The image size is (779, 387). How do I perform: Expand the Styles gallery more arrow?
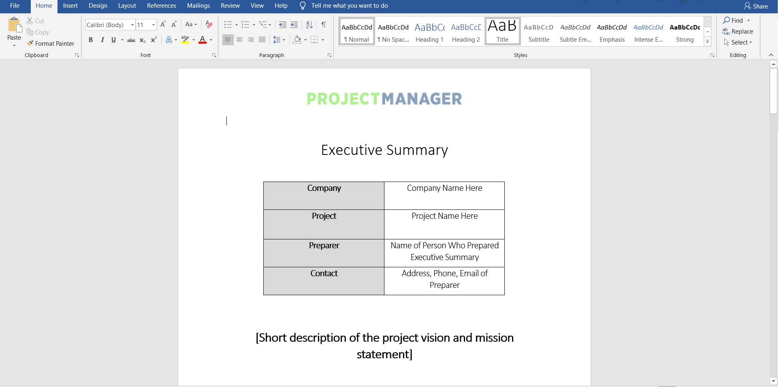pyautogui.click(x=708, y=42)
